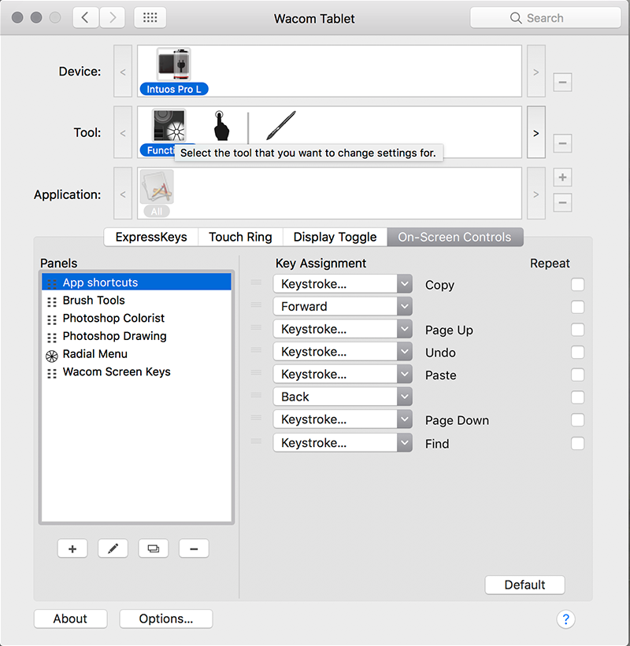This screenshot has width=630, height=646.
Task: Open the Keystroke dropdown for Page Down
Action: tap(343, 419)
